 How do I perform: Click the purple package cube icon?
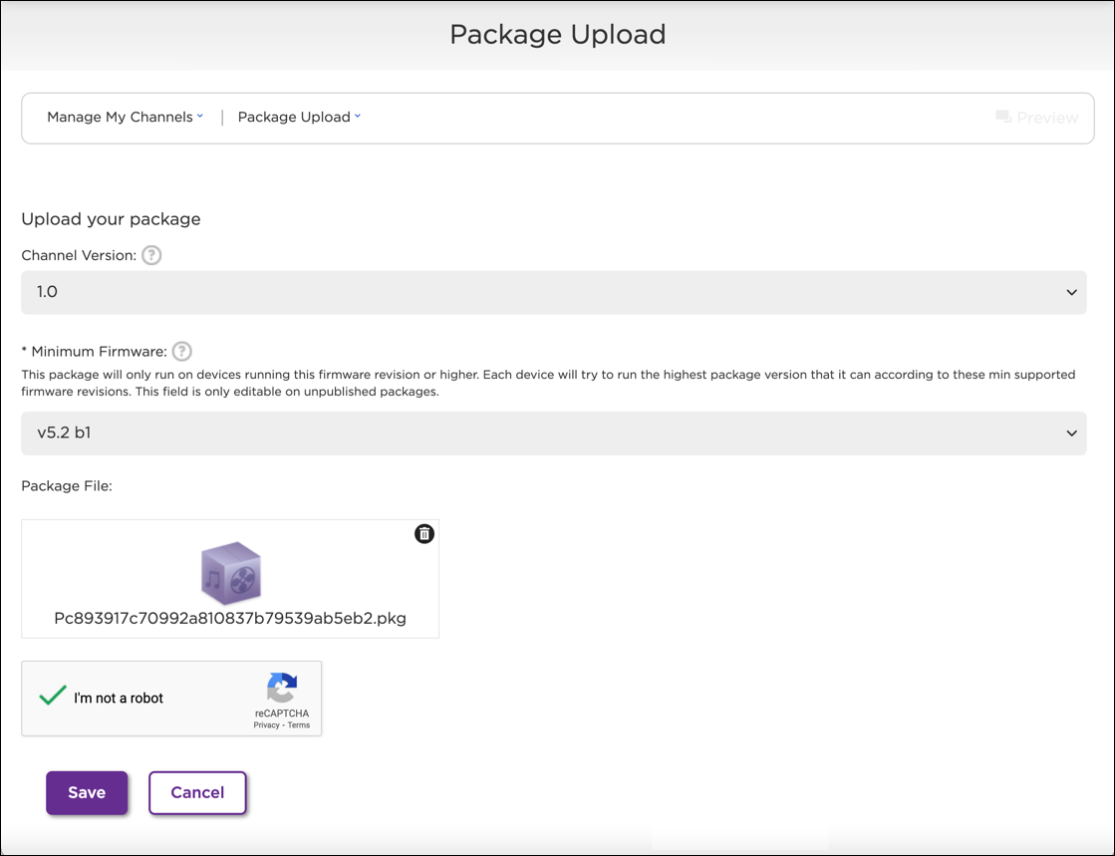230,571
